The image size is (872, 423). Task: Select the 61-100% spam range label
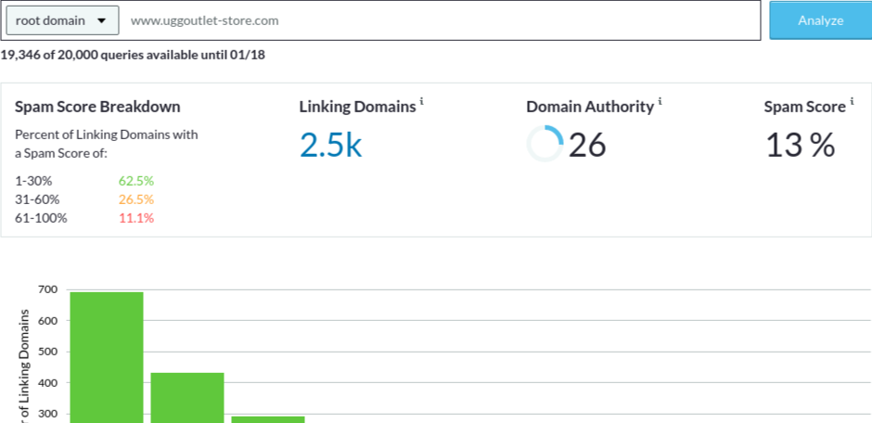41,218
